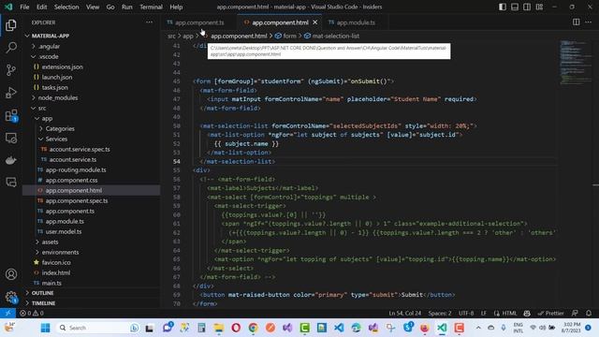The image size is (599, 337).
Task: Open the errors and warnings count
Action: tap(32, 313)
